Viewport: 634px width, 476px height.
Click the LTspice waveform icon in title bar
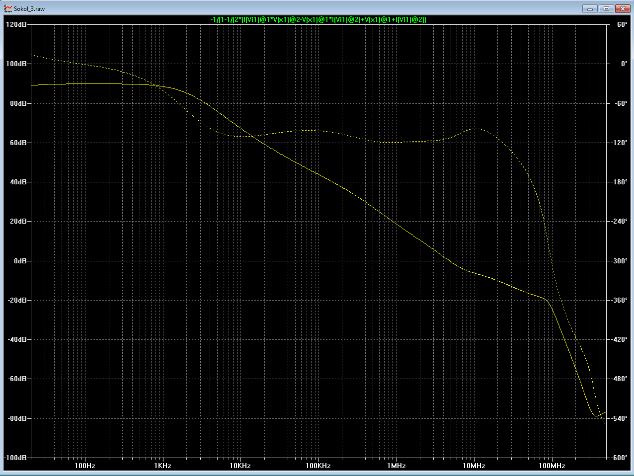[x=8, y=8]
